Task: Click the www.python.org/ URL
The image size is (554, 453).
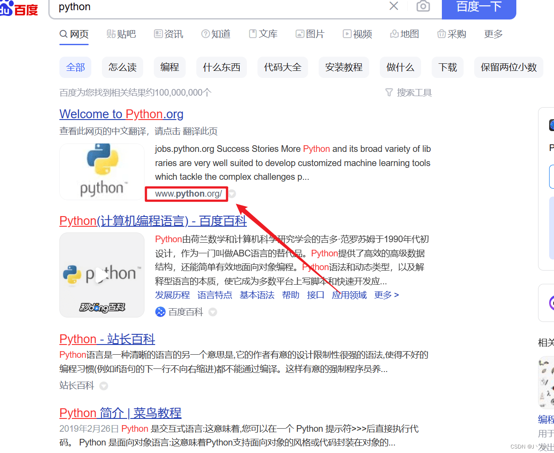Action: [188, 194]
